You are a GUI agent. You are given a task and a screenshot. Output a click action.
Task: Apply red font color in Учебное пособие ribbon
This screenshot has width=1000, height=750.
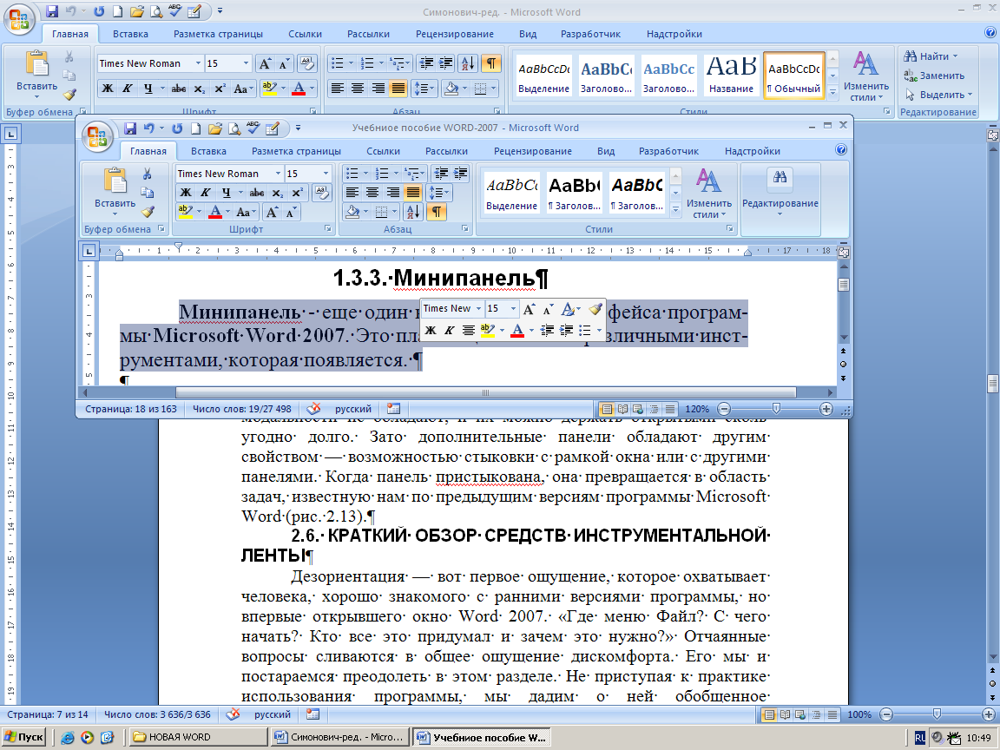click(215, 212)
